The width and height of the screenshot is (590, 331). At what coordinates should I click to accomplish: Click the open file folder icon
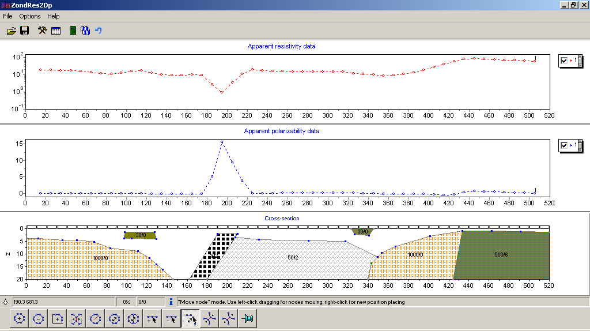11,31
